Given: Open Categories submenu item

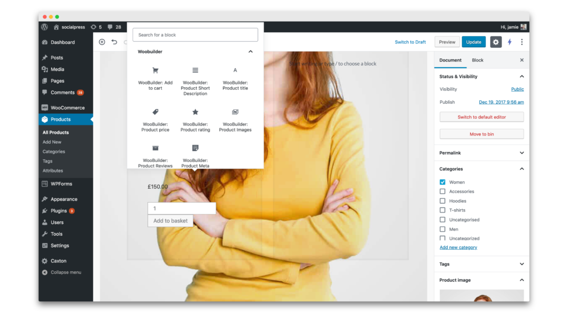Looking at the screenshot, I should coord(54,152).
